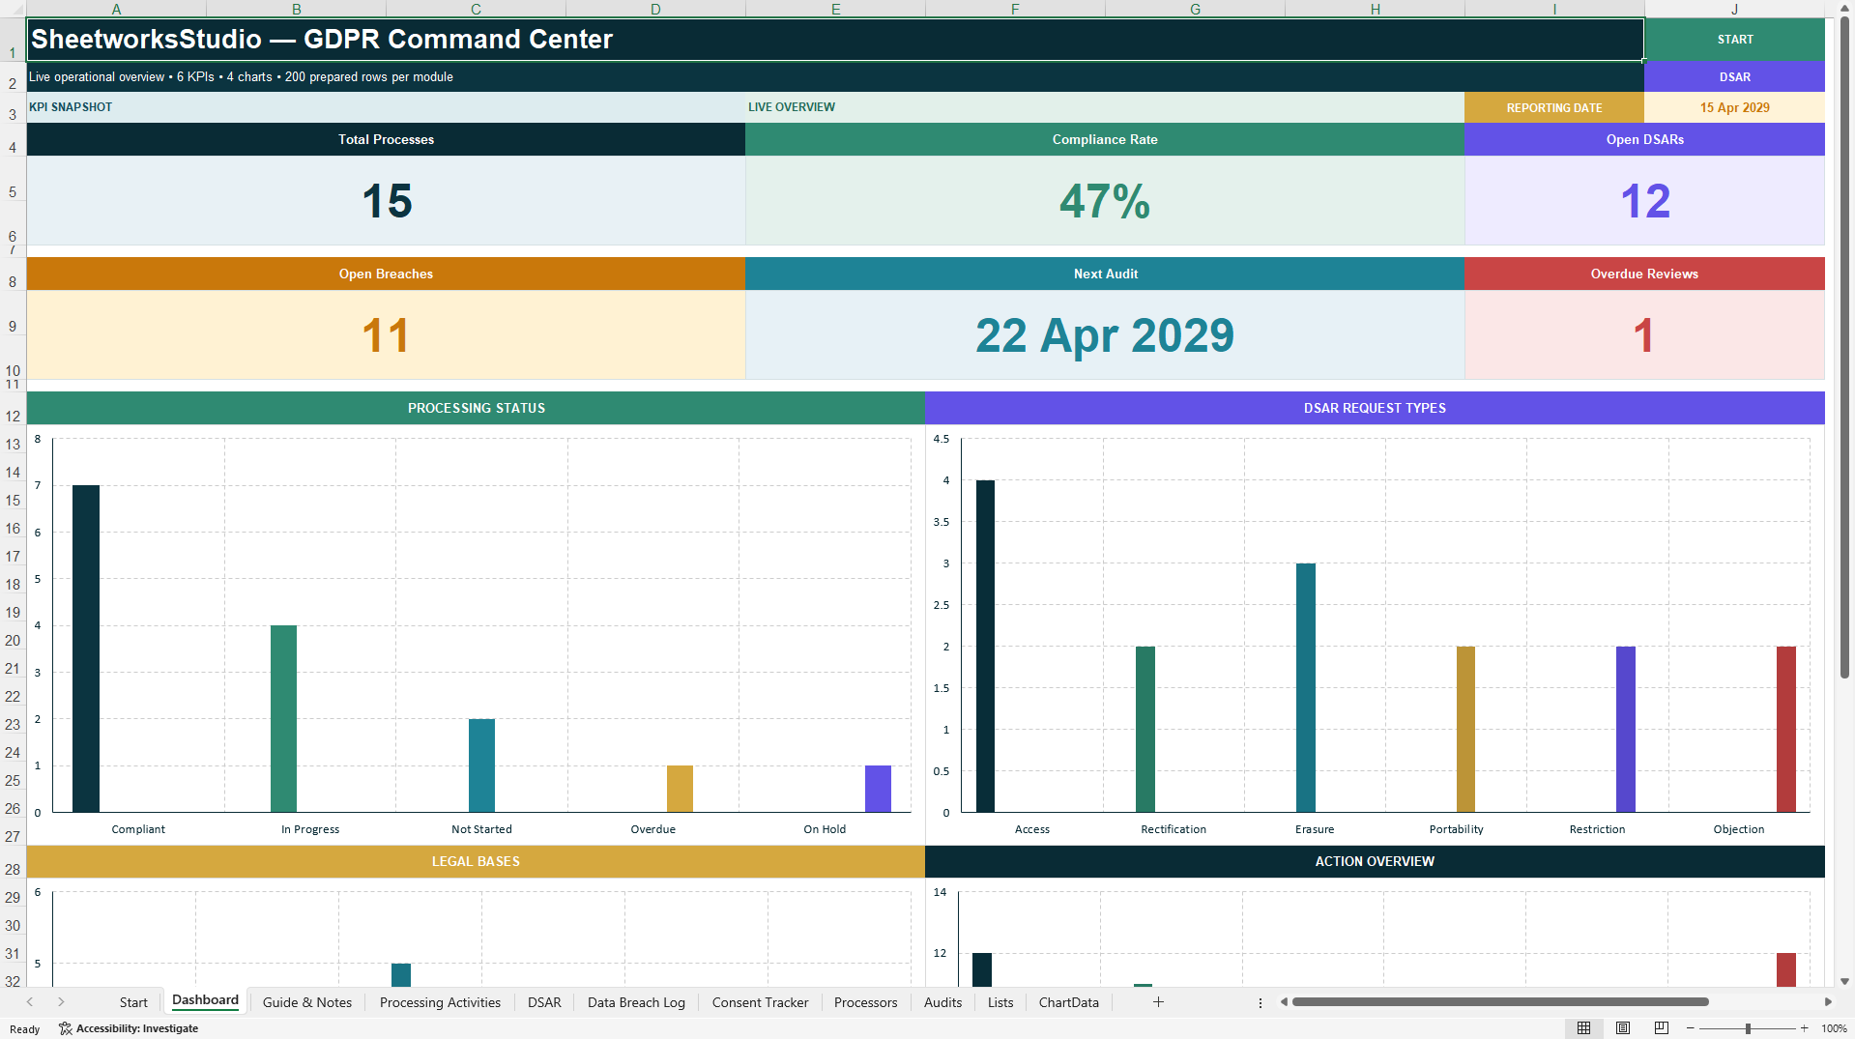Click the Overdue bar in chart
Screen dimensions: 1855x1039
680,789
